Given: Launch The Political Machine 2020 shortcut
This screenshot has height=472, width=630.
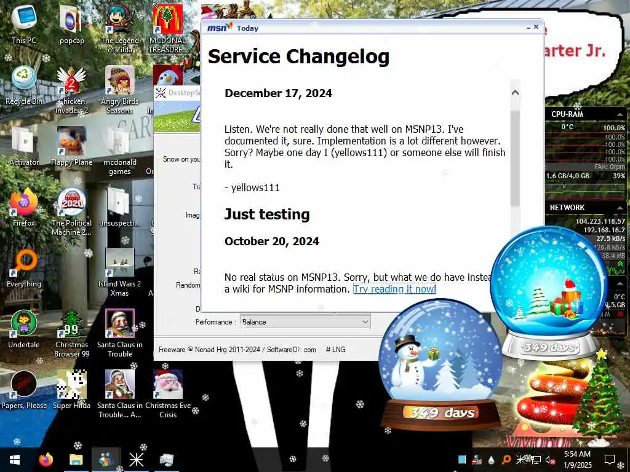Looking at the screenshot, I should [71, 211].
